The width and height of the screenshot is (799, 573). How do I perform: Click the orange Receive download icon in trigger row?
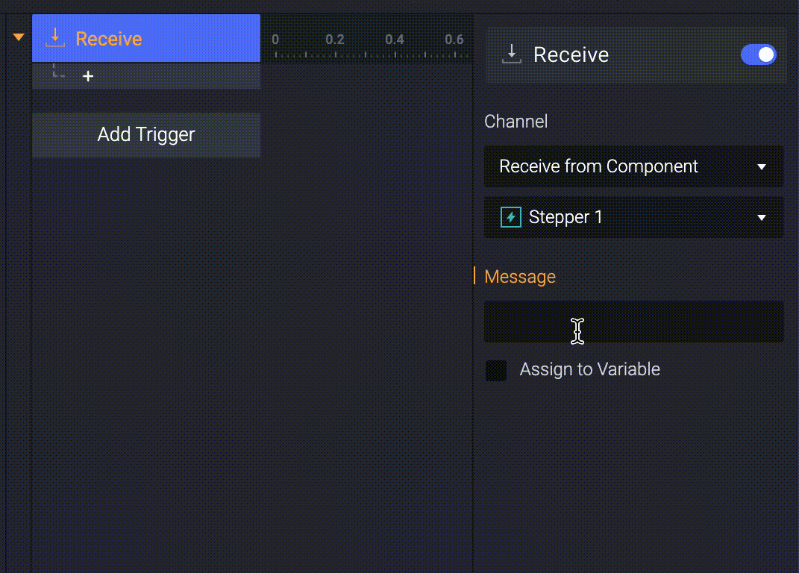[55, 38]
